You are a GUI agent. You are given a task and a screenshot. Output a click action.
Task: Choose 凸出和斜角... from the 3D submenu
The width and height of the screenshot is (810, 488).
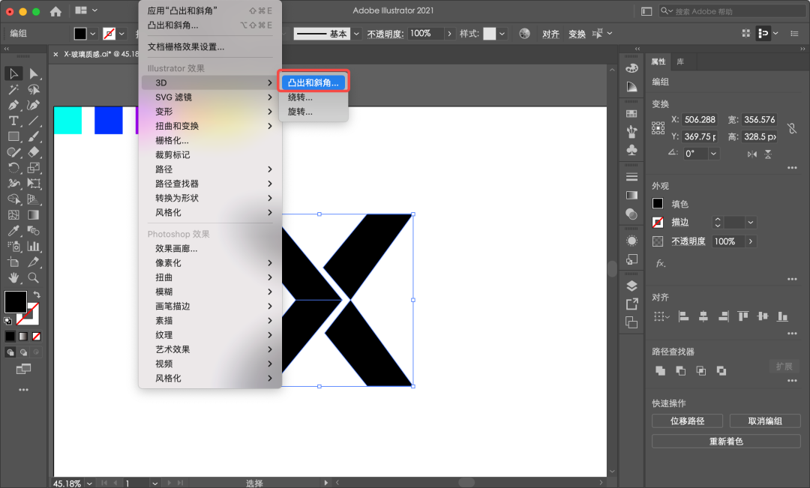(313, 82)
